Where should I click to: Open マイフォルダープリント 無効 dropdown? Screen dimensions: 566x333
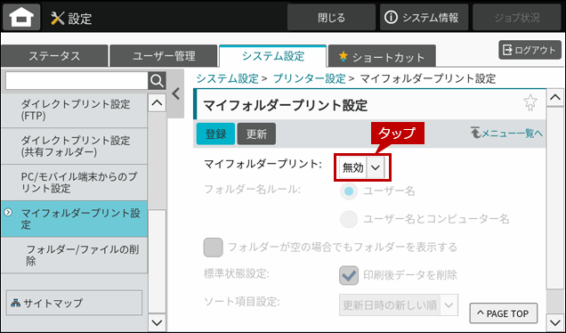tap(362, 167)
